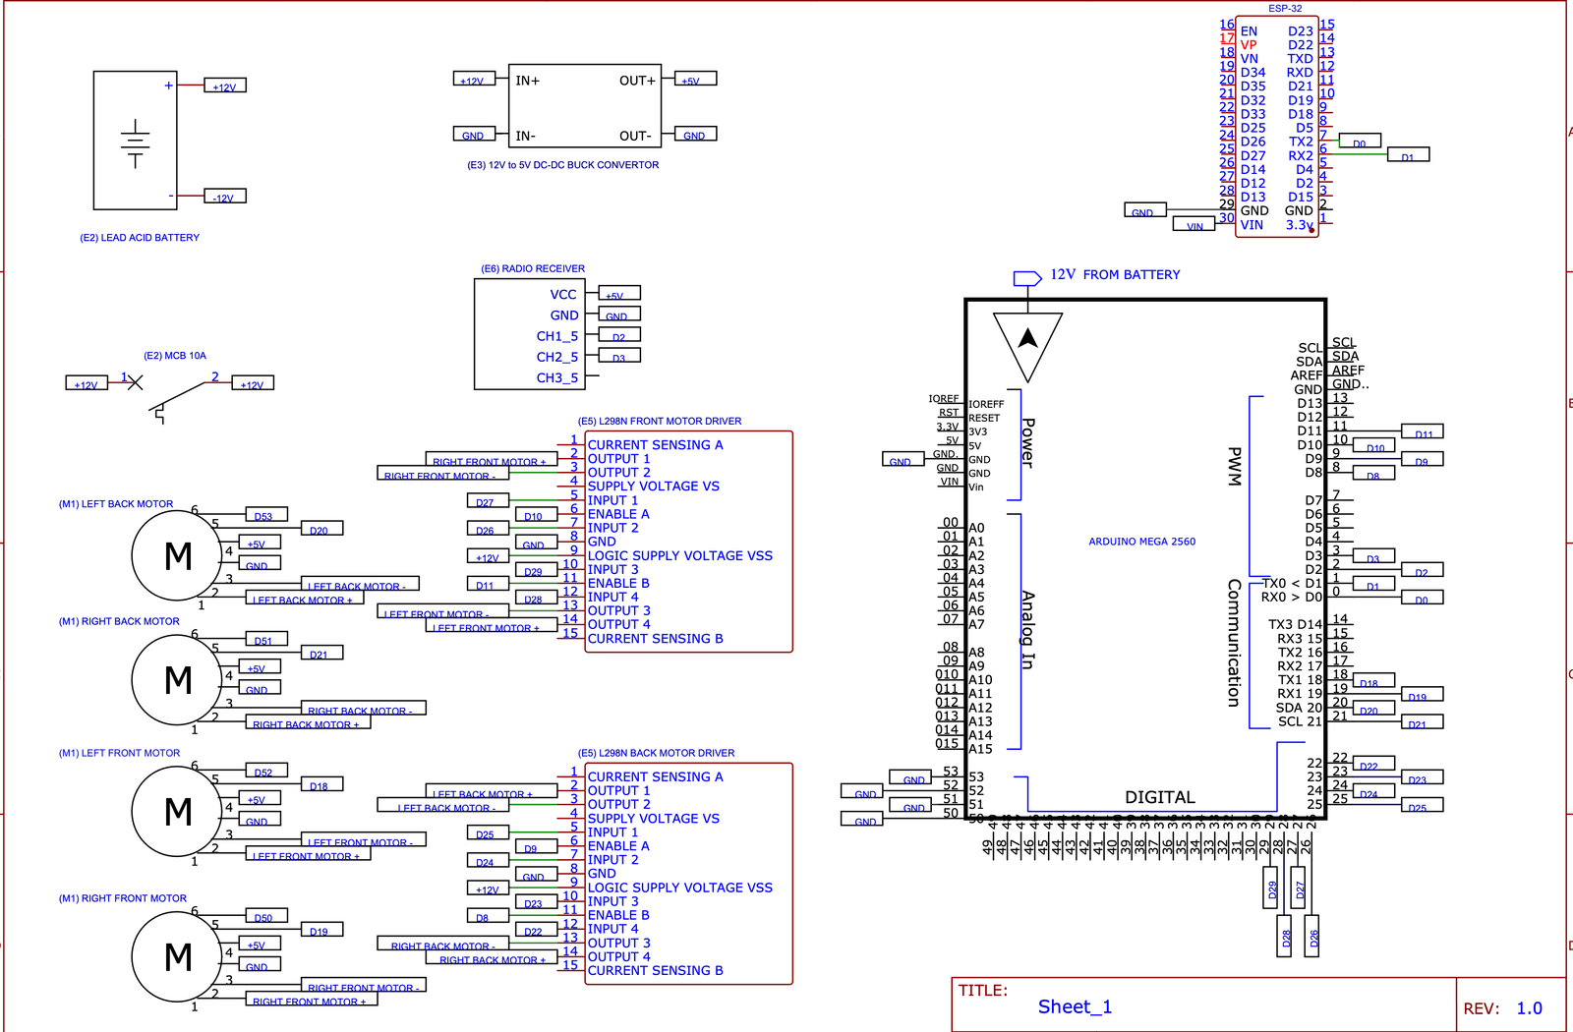Click the 'TITLE:' field in title block
The width and height of the screenshot is (1573, 1032).
pyautogui.click(x=983, y=991)
